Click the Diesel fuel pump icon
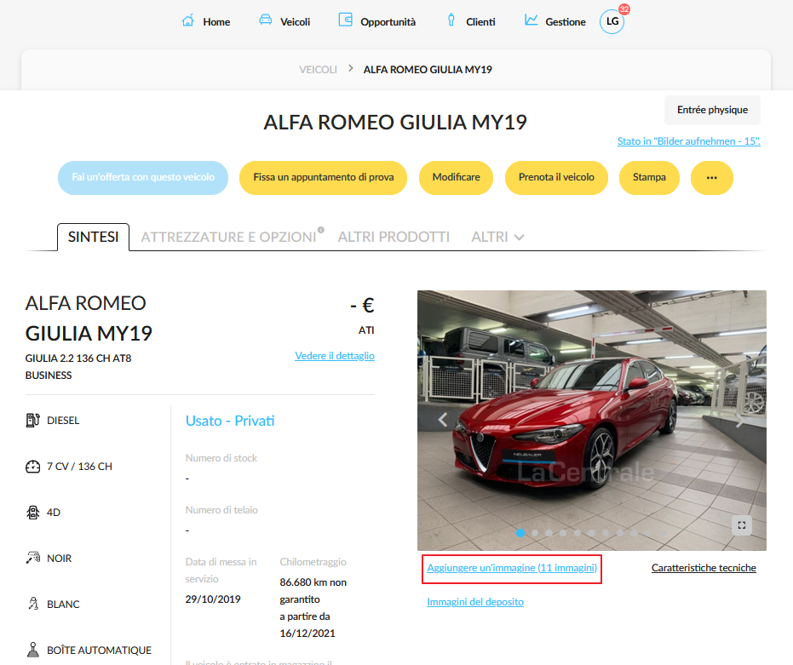 [33, 421]
